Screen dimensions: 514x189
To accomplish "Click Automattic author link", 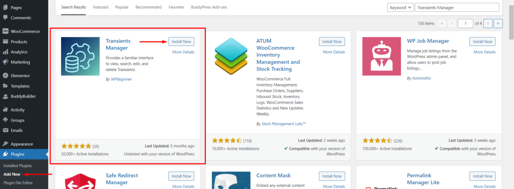I will click(422, 78).
